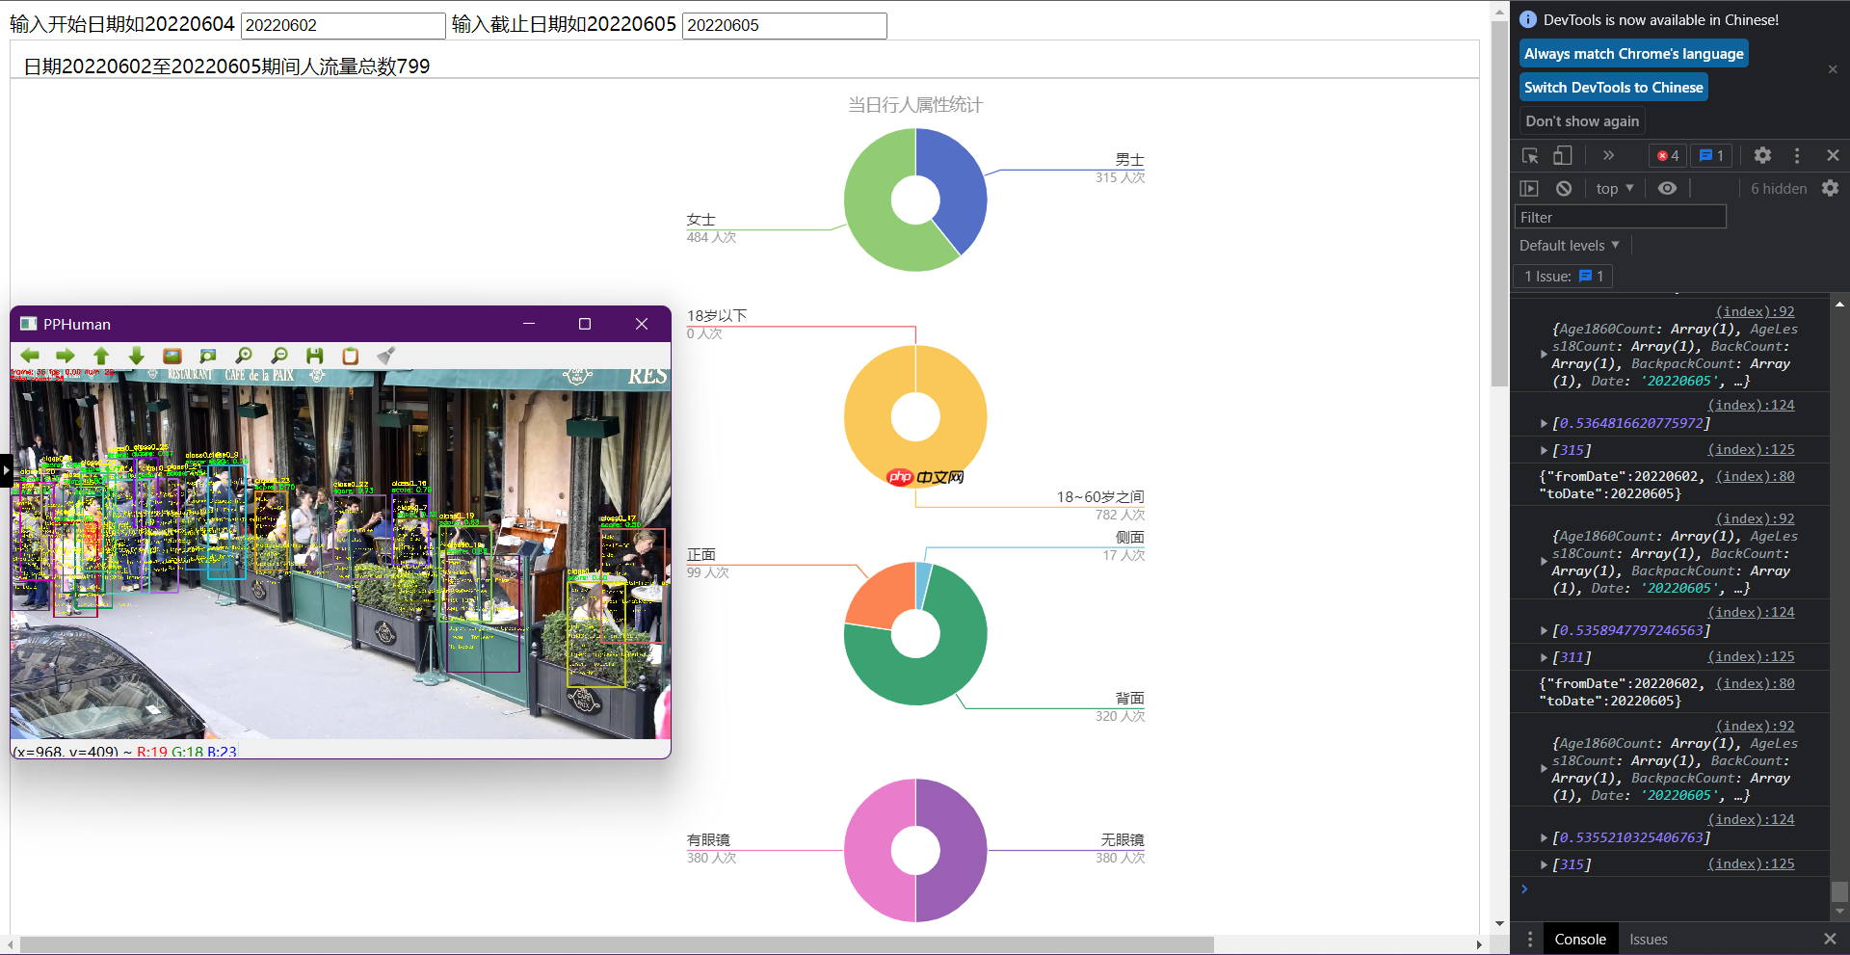The height and width of the screenshot is (955, 1850).
Task: Open the 'top' JavaScript context dropdown
Action: 1614,189
